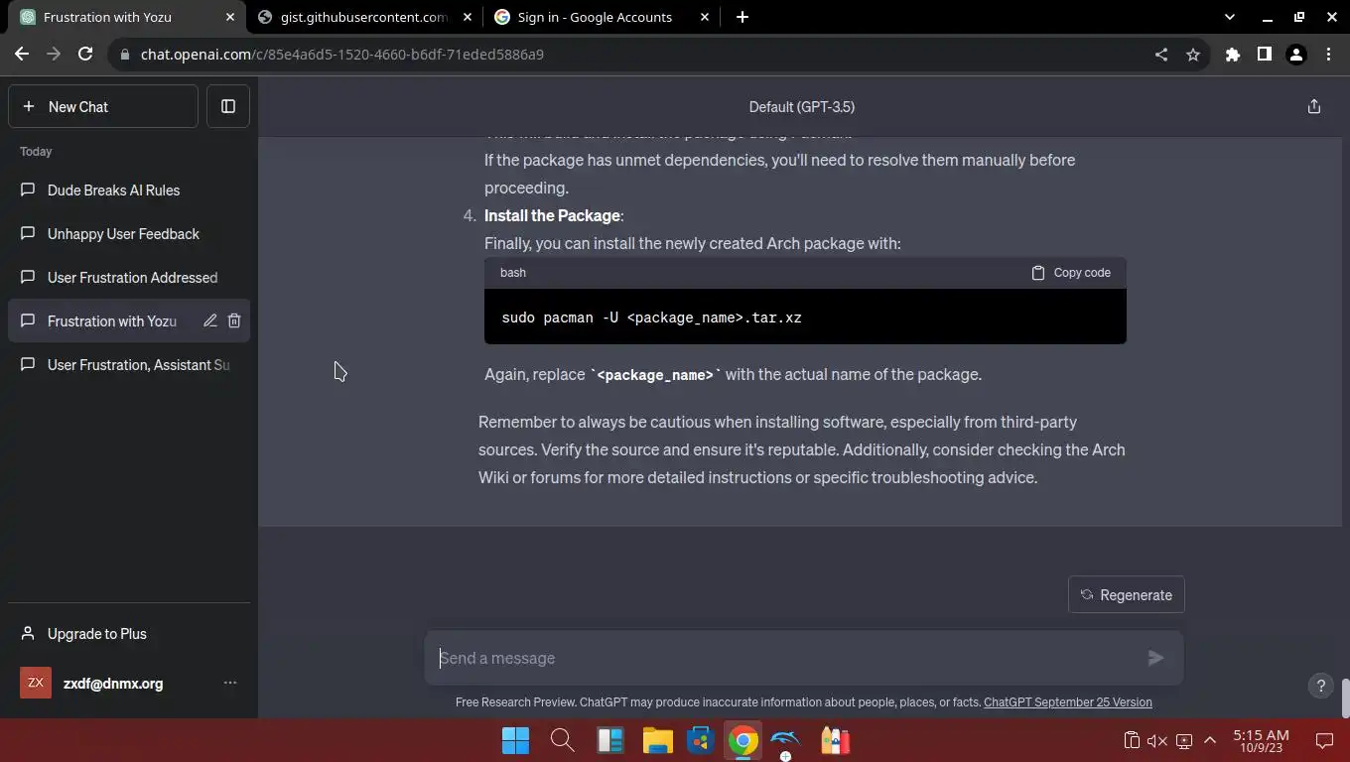Go forward in browser history
Screen dimensions: 1350x762
pyautogui.click(x=54, y=55)
